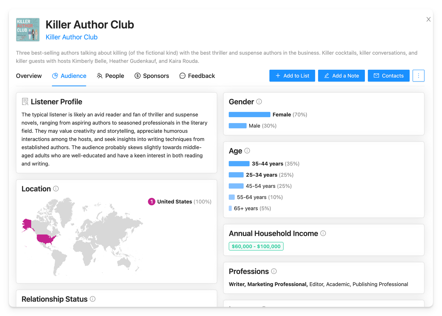Click the Age info icon

tap(247, 151)
